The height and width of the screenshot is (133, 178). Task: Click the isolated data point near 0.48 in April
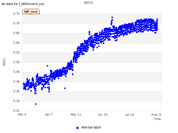[48, 66]
